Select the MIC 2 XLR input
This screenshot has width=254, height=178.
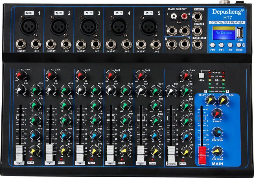(59, 27)
